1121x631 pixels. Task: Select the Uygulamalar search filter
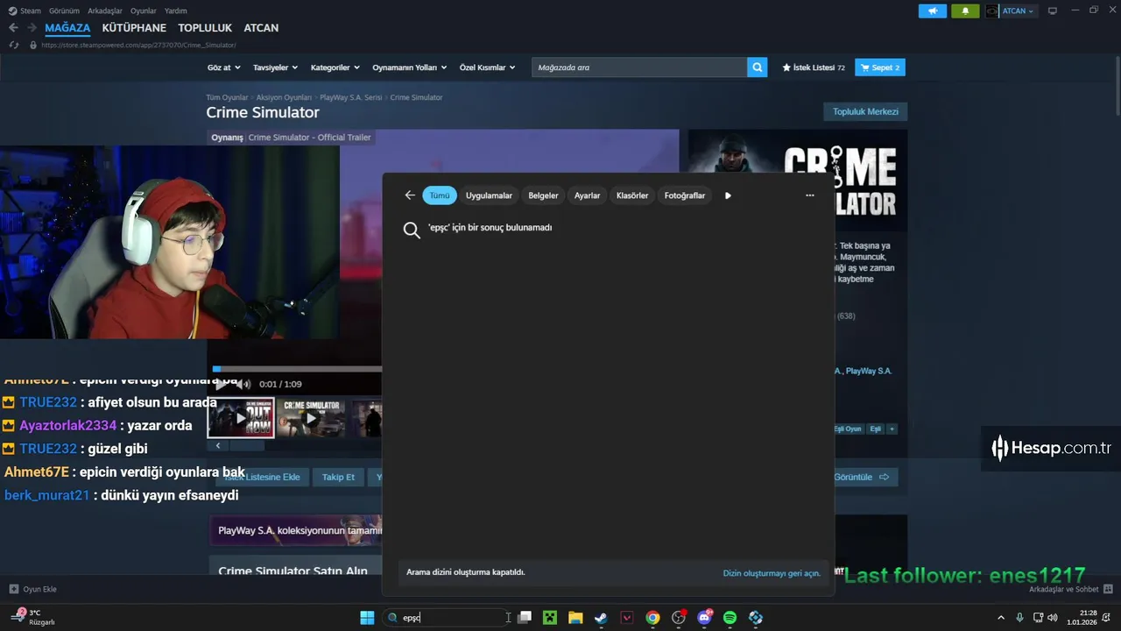(x=489, y=195)
